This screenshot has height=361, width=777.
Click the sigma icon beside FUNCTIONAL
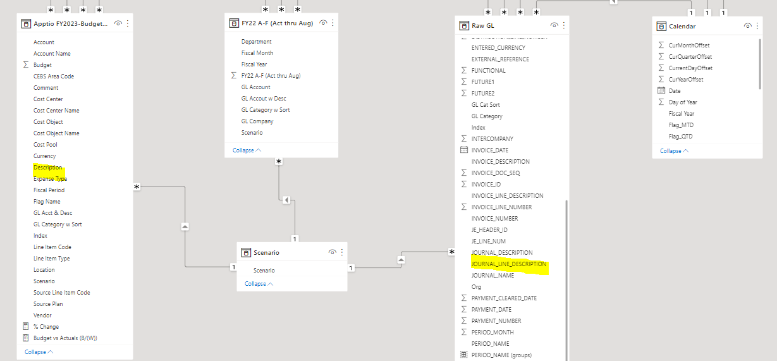click(464, 71)
